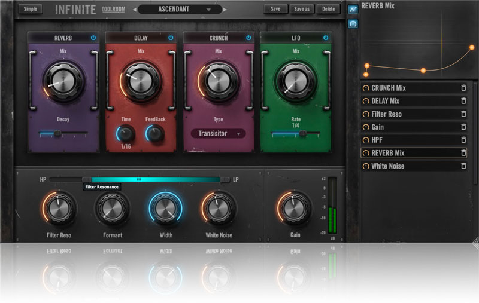Click the middle automation curve point

coord(423,71)
